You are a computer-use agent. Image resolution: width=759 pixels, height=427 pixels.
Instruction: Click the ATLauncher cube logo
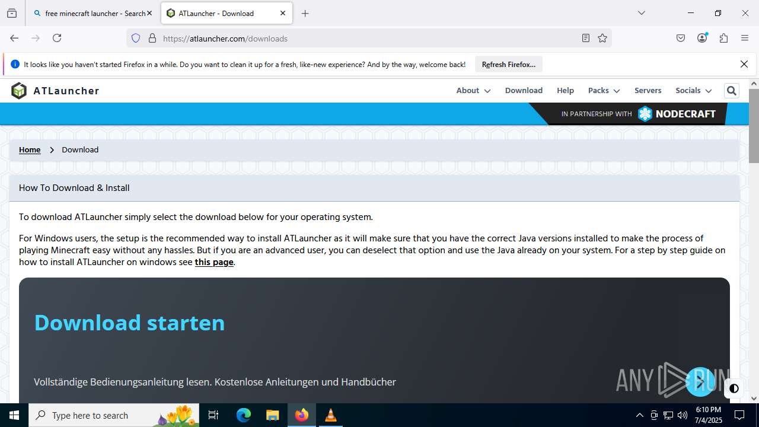click(x=19, y=91)
